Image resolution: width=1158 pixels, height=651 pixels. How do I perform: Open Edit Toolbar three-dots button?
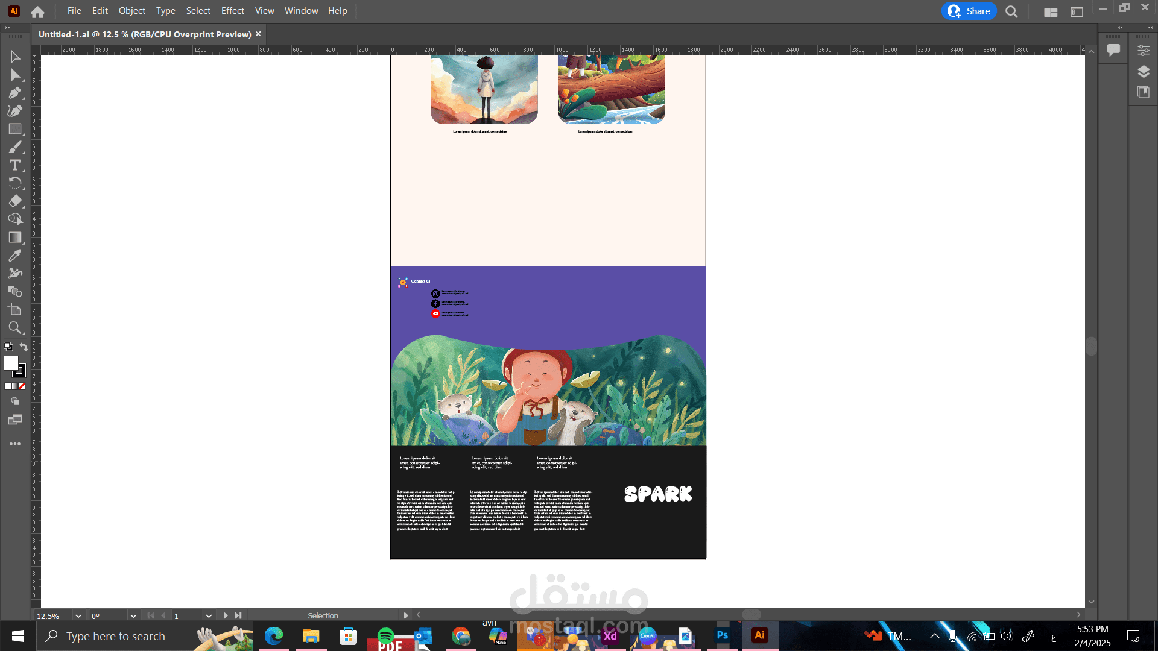[15, 444]
